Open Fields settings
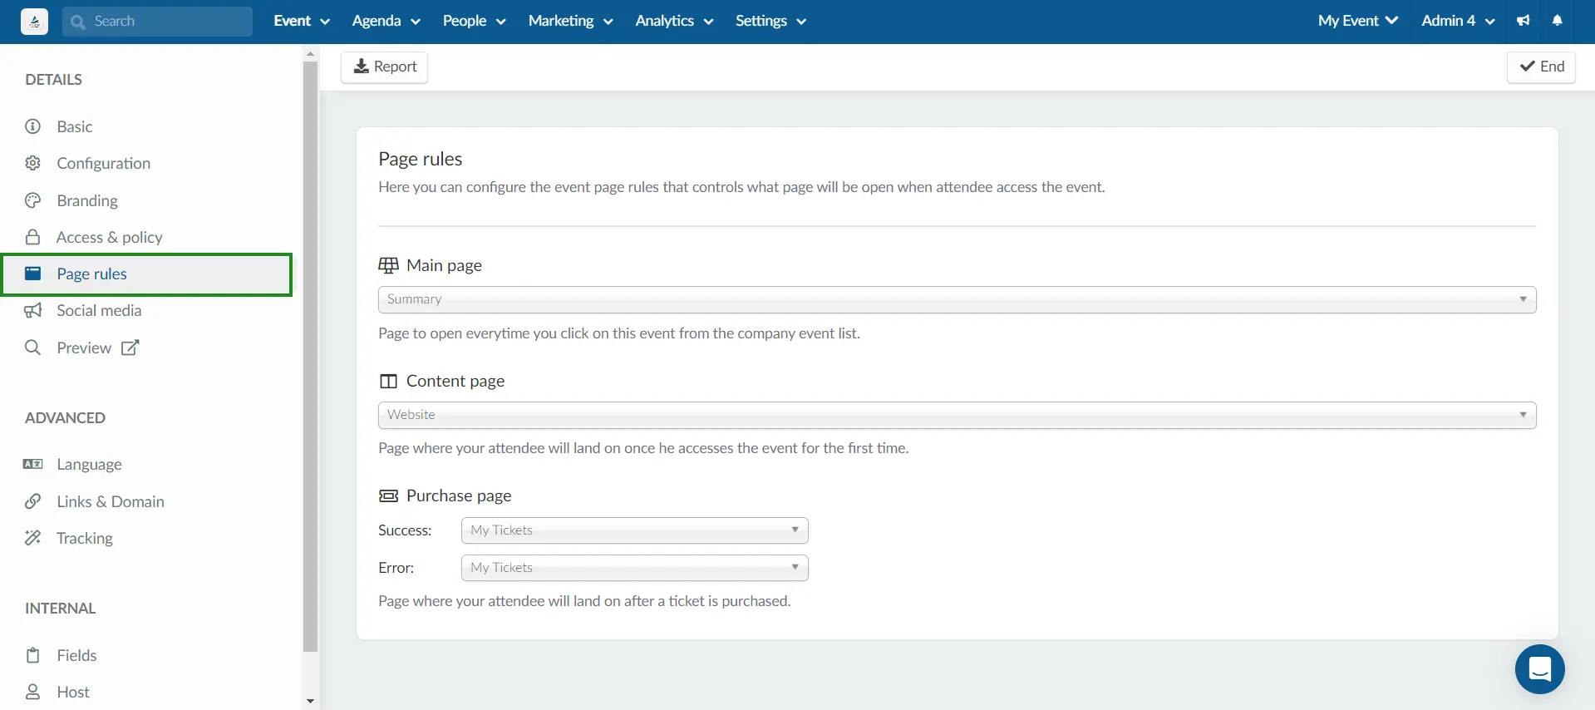 coord(76,655)
